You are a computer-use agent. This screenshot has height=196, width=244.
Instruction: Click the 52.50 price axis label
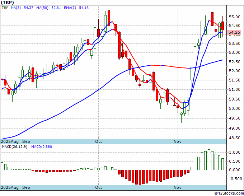[235, 62]
